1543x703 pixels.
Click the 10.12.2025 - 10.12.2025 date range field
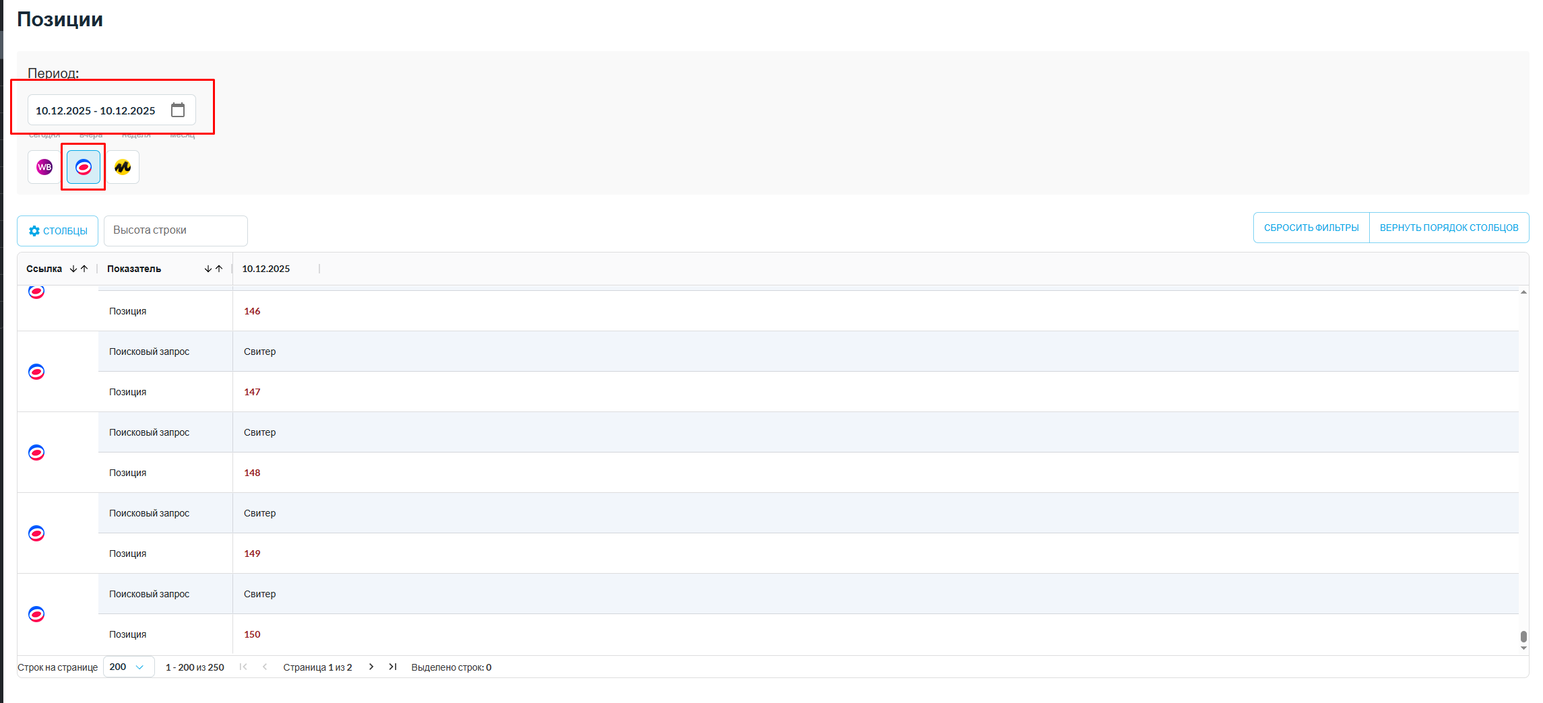[x=96, y=110]
